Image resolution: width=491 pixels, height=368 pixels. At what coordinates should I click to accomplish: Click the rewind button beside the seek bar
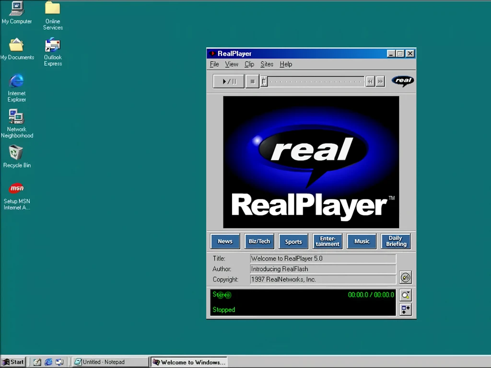[x=370, y=81]
